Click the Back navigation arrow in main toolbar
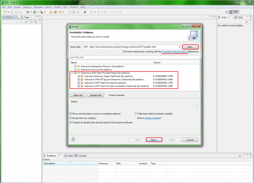 click(x=110, y=12)
